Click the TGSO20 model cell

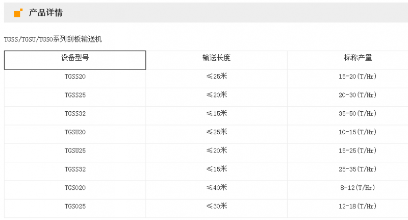coord(75,190)
